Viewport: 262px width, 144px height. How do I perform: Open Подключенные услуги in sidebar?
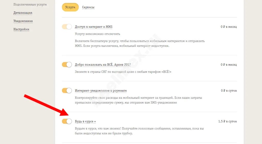30,5
